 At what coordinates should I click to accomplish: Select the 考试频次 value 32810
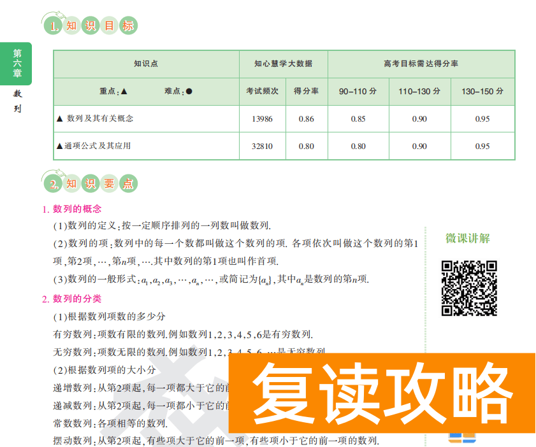tap(263, 146)
